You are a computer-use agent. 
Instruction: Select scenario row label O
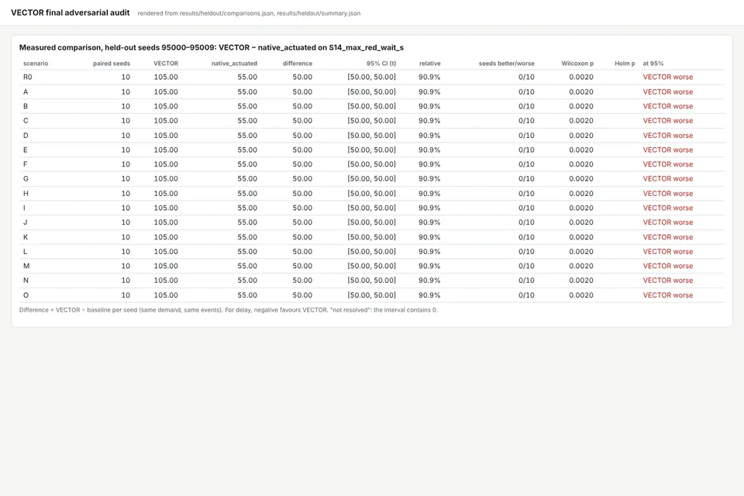(x=26, y=295)
